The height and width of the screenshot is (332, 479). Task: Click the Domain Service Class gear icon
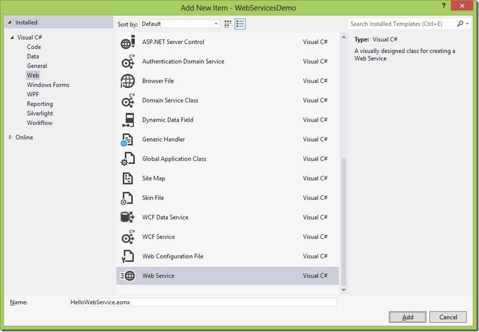(128, 100)
